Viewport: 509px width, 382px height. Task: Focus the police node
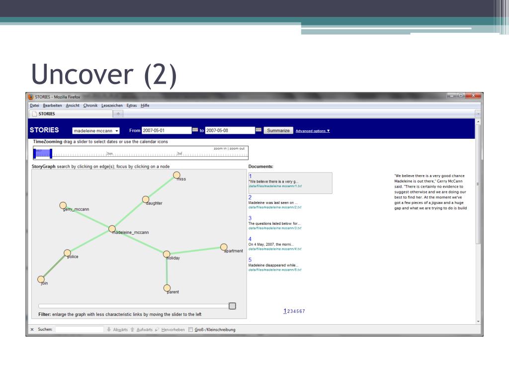[67, 253]
